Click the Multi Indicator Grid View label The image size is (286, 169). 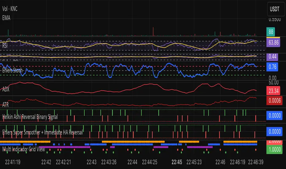coord(23,149)
